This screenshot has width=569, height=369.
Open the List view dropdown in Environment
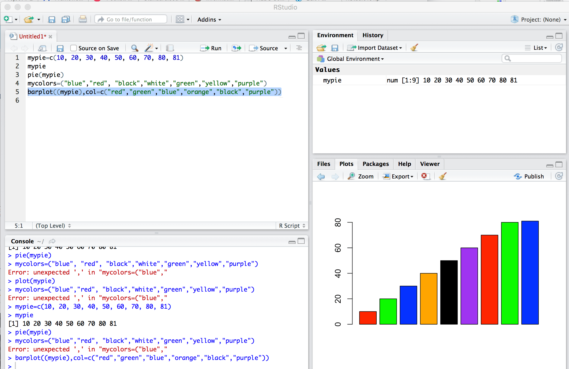point(536,48)
